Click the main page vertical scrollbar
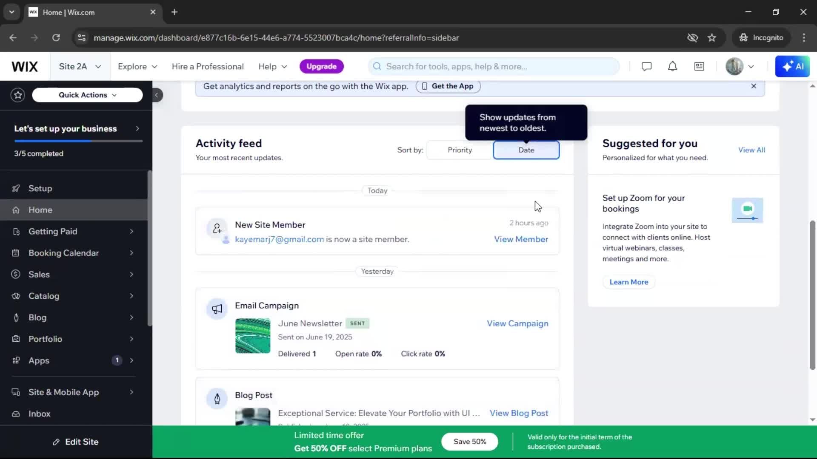817x459 pixels. pos(813,295)
